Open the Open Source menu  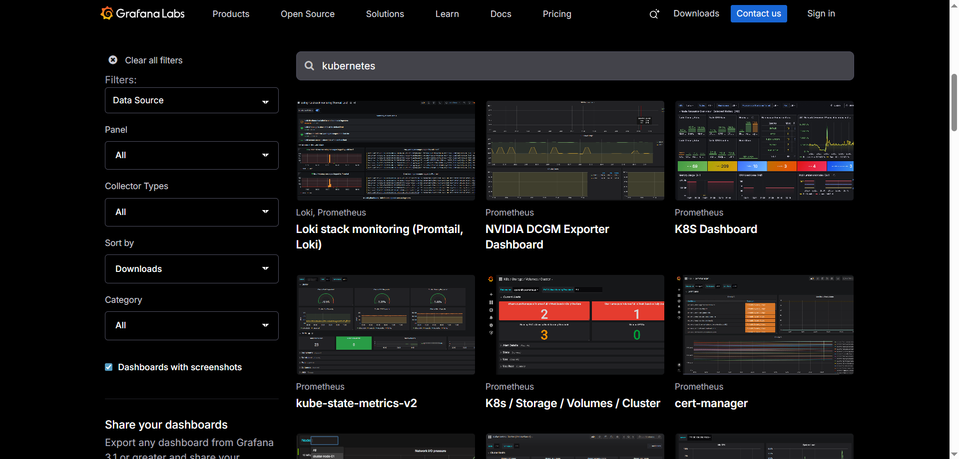[308, 14]
